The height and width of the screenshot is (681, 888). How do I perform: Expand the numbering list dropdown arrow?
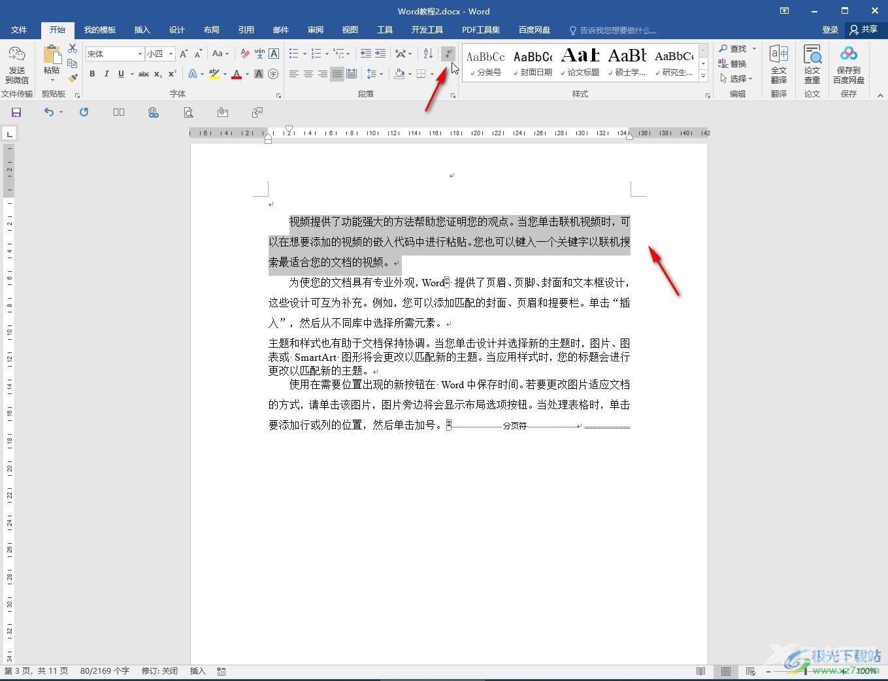327,54
